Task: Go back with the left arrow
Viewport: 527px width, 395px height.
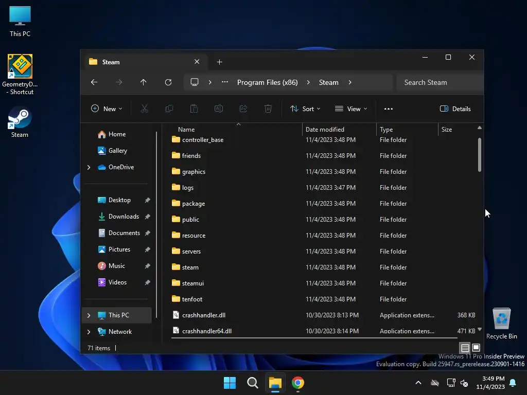Action: (94, 82)
